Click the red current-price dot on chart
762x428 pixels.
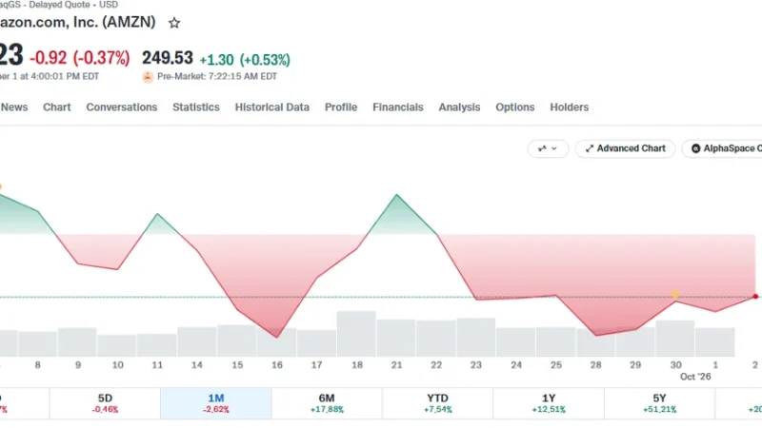pyautogui.click(x=755, y=296)
